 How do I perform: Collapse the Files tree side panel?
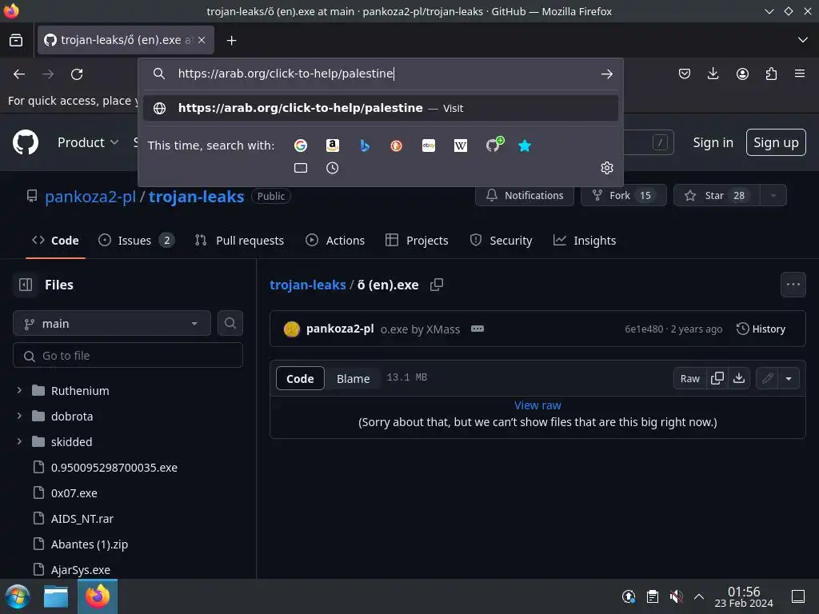25,285
